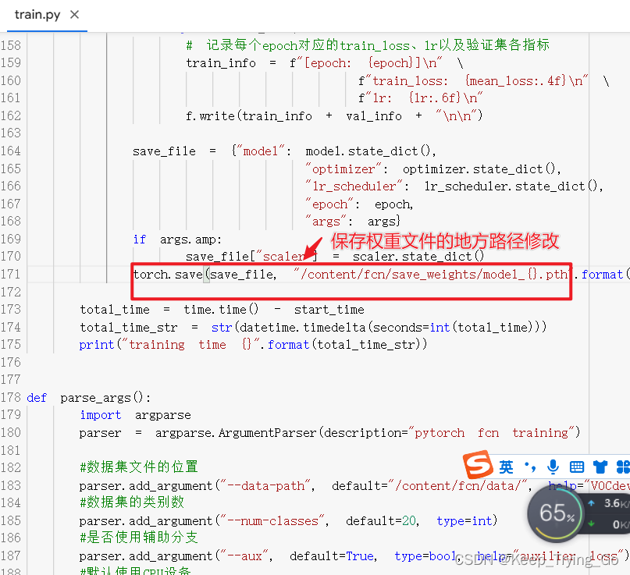Click 'parse_args()' function name on line 178
The image size is (630, 575).
pyautogui.click(x=101, y=398)
